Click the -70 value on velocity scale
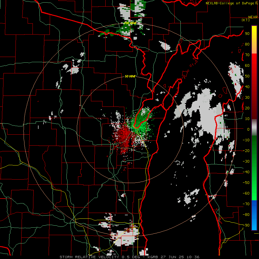 click(246, 204)
